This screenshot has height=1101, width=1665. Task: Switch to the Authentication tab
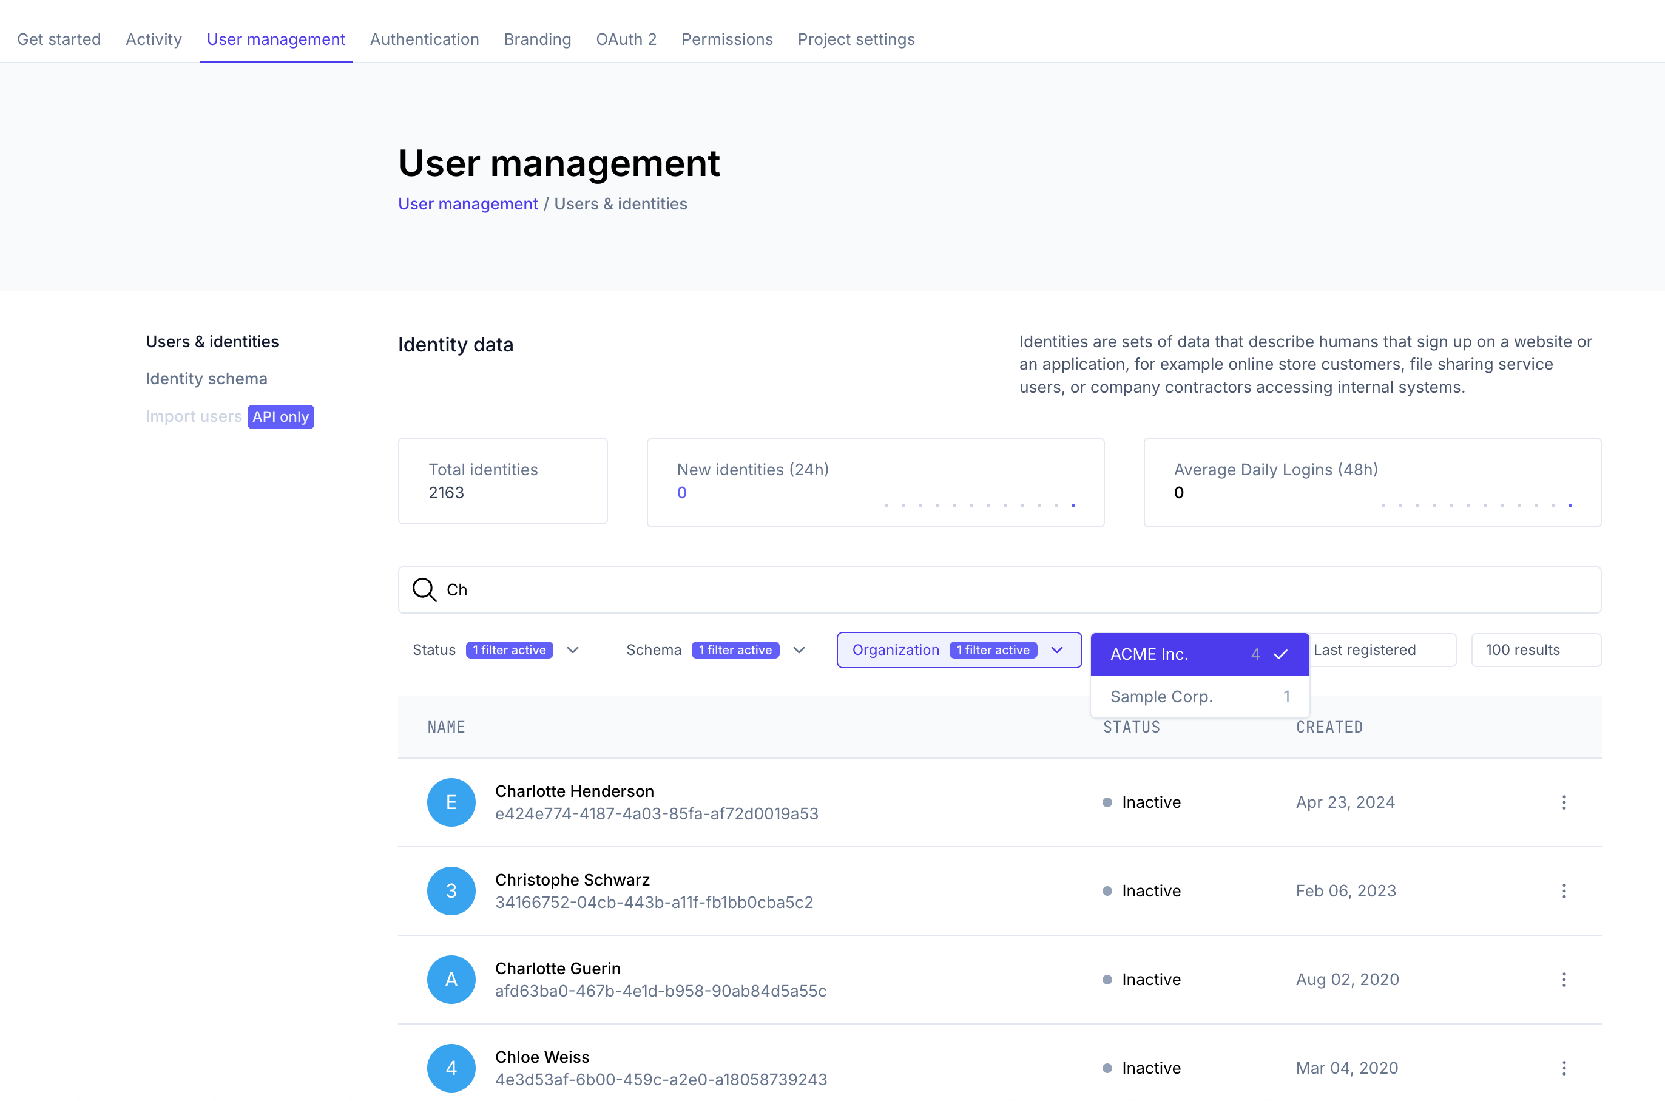tap(424, 39)
